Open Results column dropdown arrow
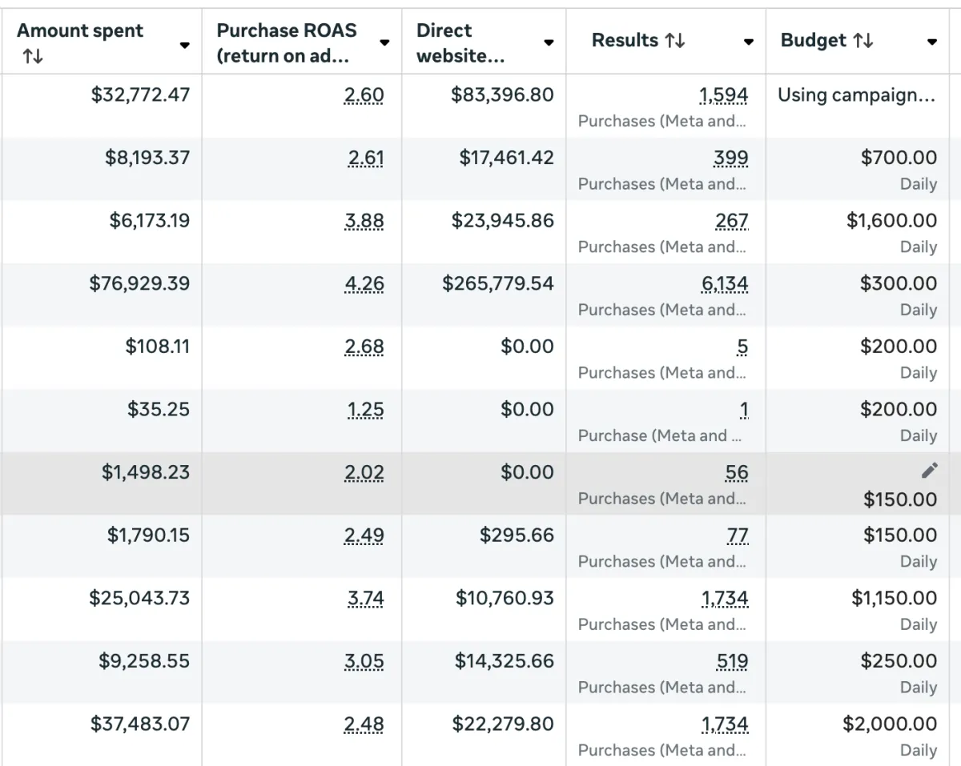Image resolution: width=961 pixels, height=766 pixels. pyautogui.click(x=748, y=42)
